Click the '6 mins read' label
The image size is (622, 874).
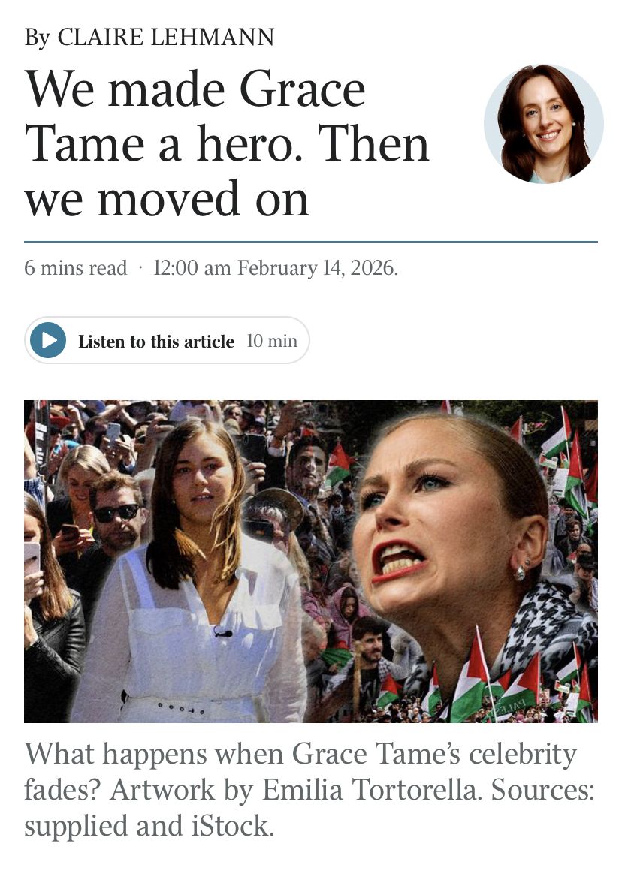click(x=75, y=268)
